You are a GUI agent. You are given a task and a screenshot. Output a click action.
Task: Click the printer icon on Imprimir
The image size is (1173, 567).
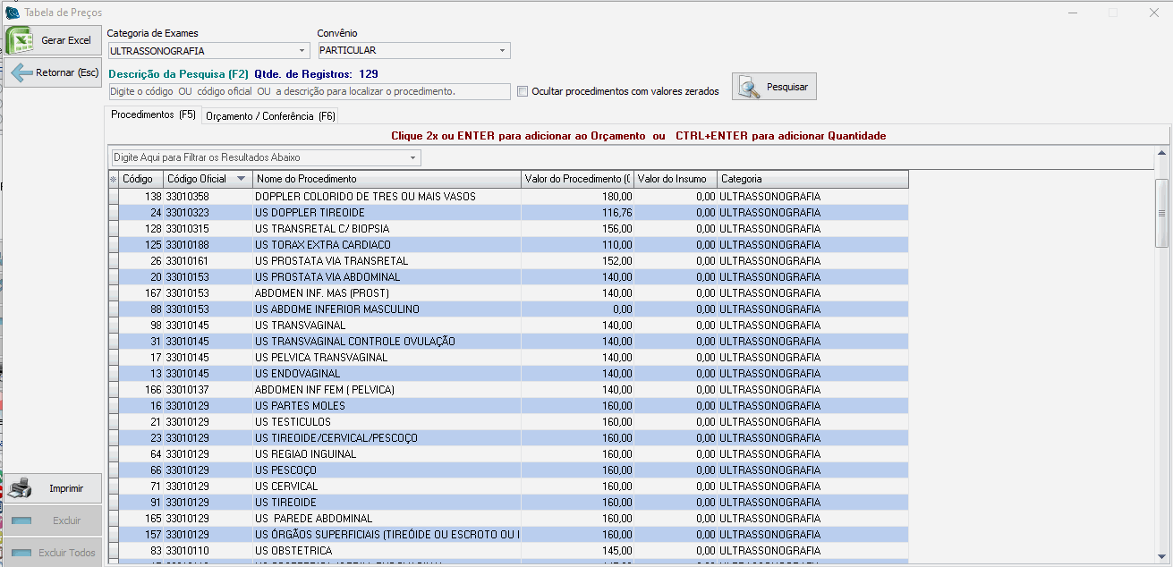(20, 488)
